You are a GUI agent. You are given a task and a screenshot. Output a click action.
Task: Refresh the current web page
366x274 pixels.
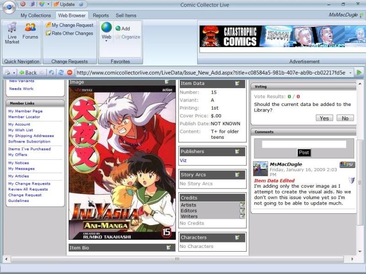tap(61, 73)
